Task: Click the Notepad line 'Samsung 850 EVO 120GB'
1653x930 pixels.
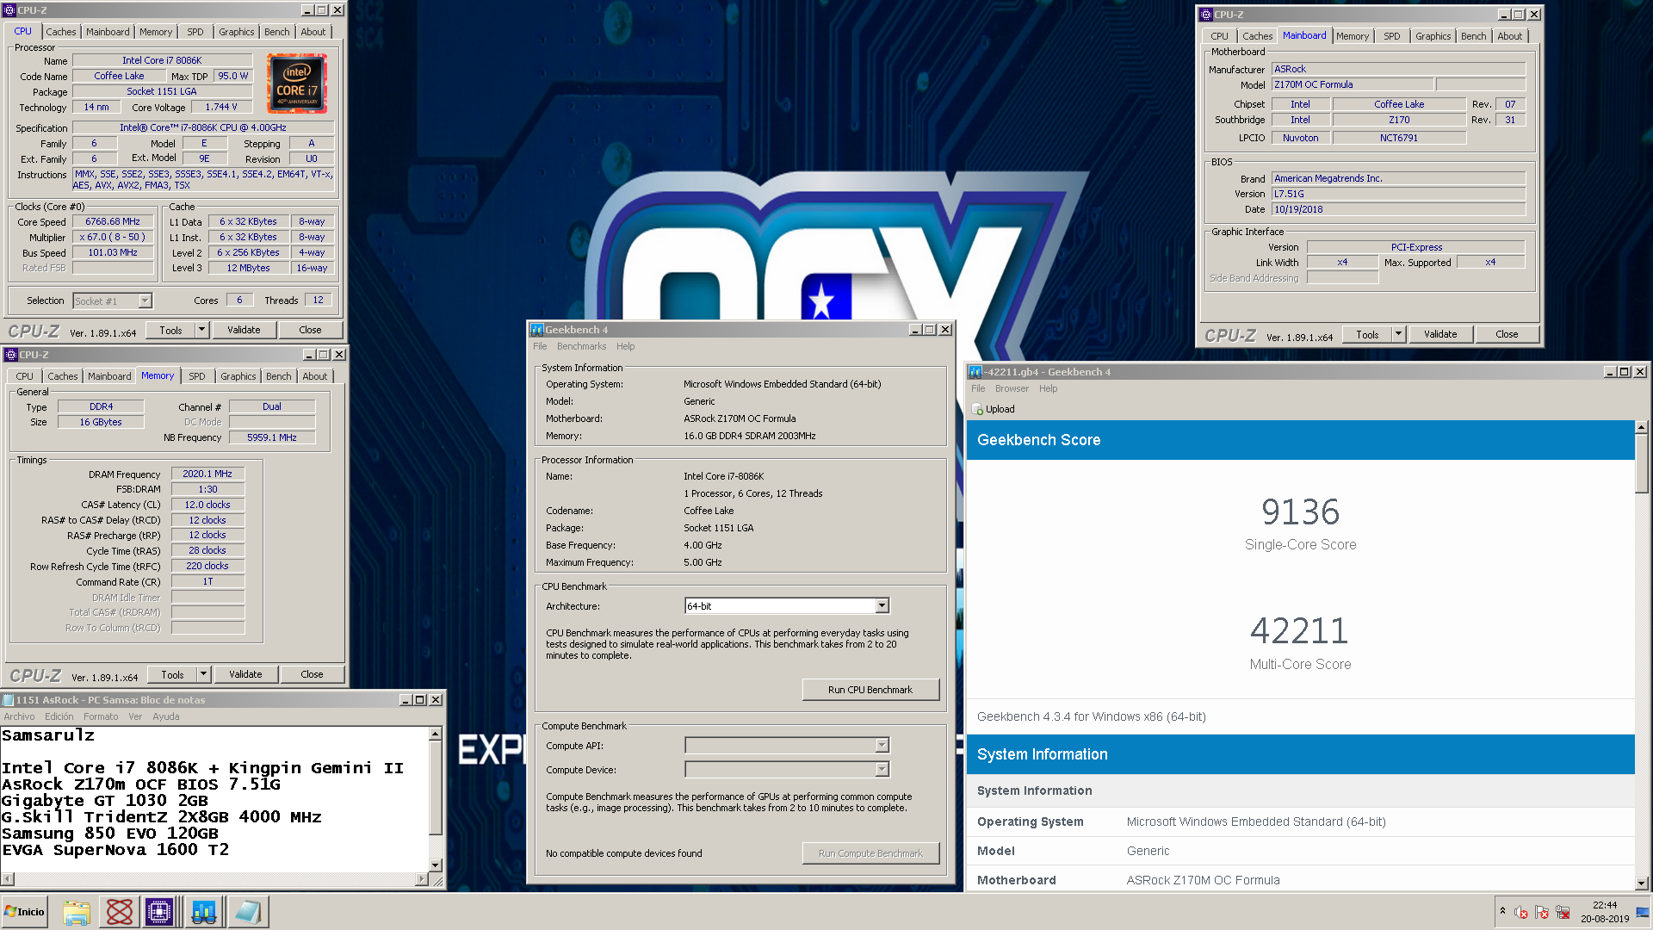Action: pyautogui.click(x=110, y=834)
